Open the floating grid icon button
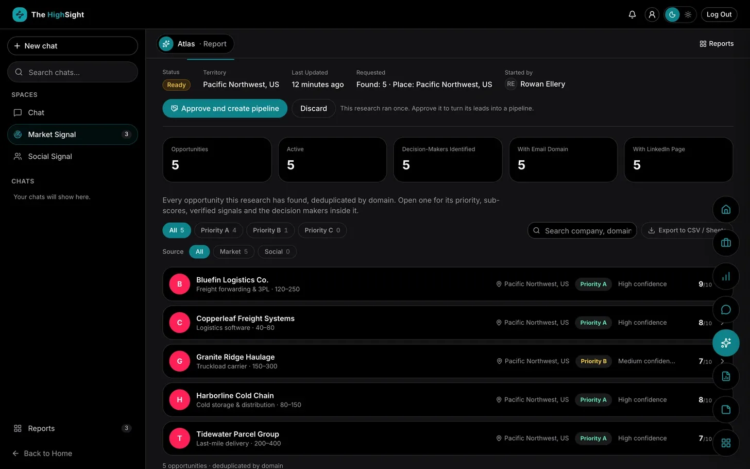Screen dimensions: 750x469 [x=726, y=443]
